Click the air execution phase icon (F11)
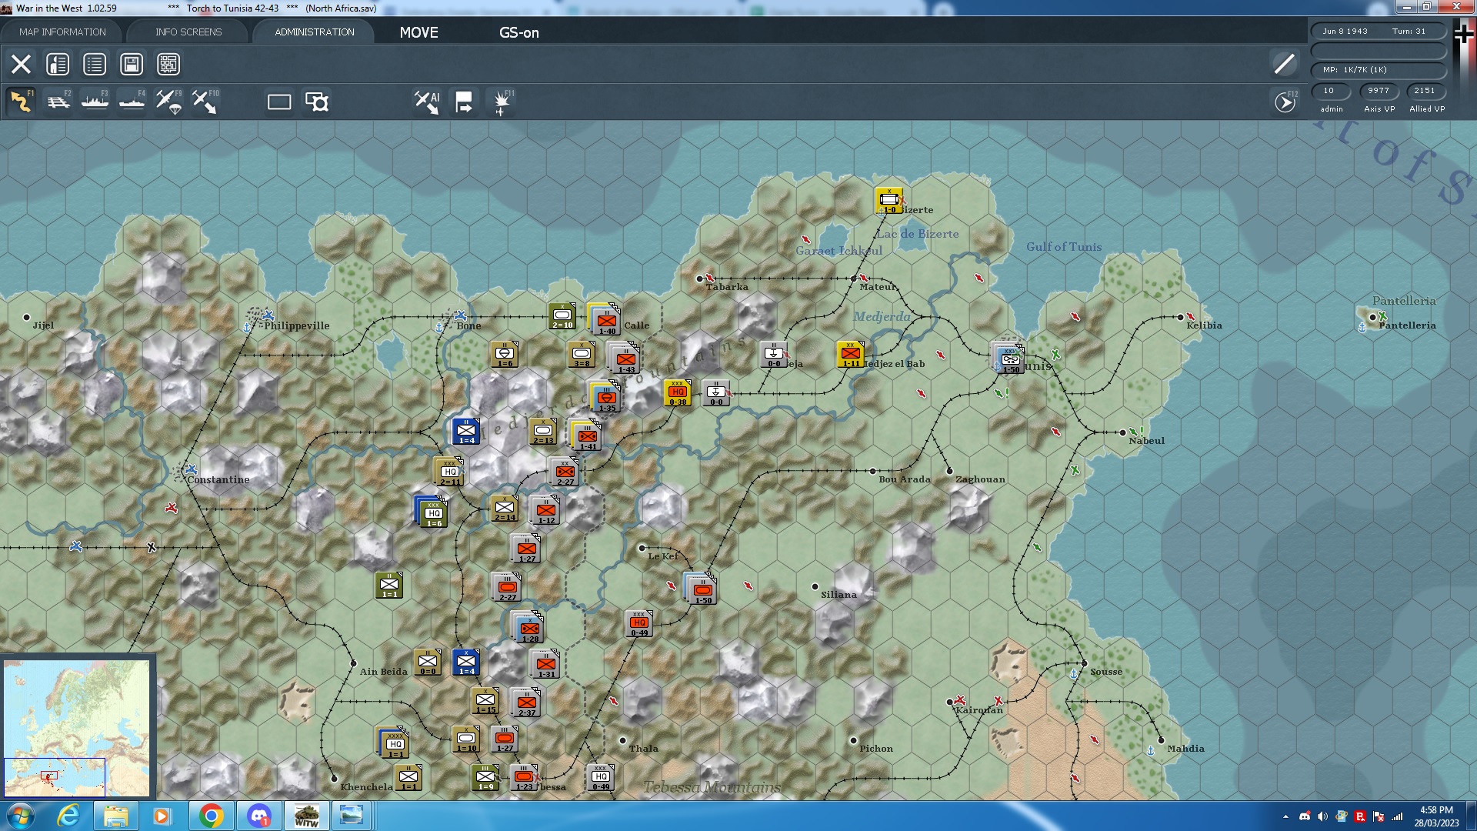The image size is (1477, 831). click(502, 102)
